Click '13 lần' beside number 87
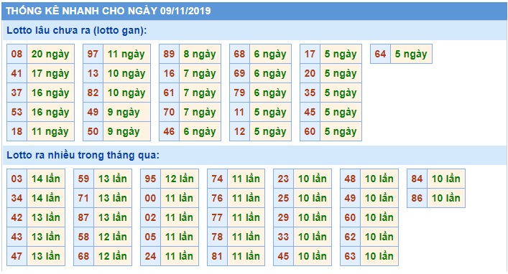The image size is (508, 274). tap(113, 218)
